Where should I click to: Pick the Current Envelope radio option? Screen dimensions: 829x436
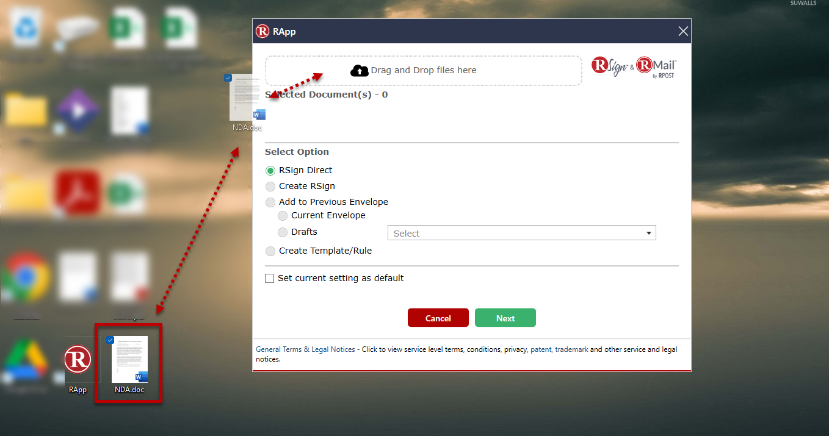pos(283,216)
